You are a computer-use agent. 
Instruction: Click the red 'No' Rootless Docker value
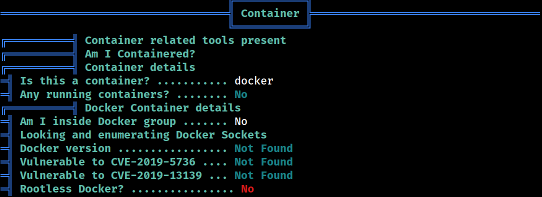click(247, 189)
